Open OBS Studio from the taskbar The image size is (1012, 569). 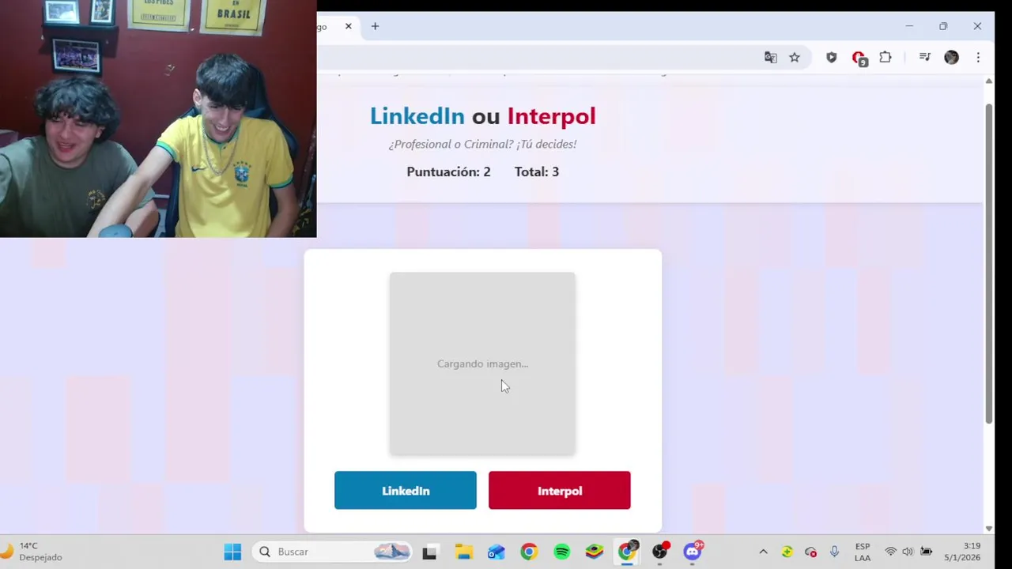tap(660, 552)
